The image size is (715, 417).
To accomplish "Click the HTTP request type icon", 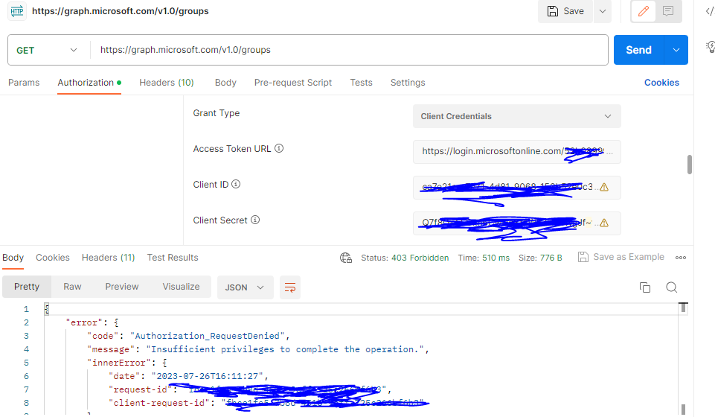I will [x=17, y=11].
